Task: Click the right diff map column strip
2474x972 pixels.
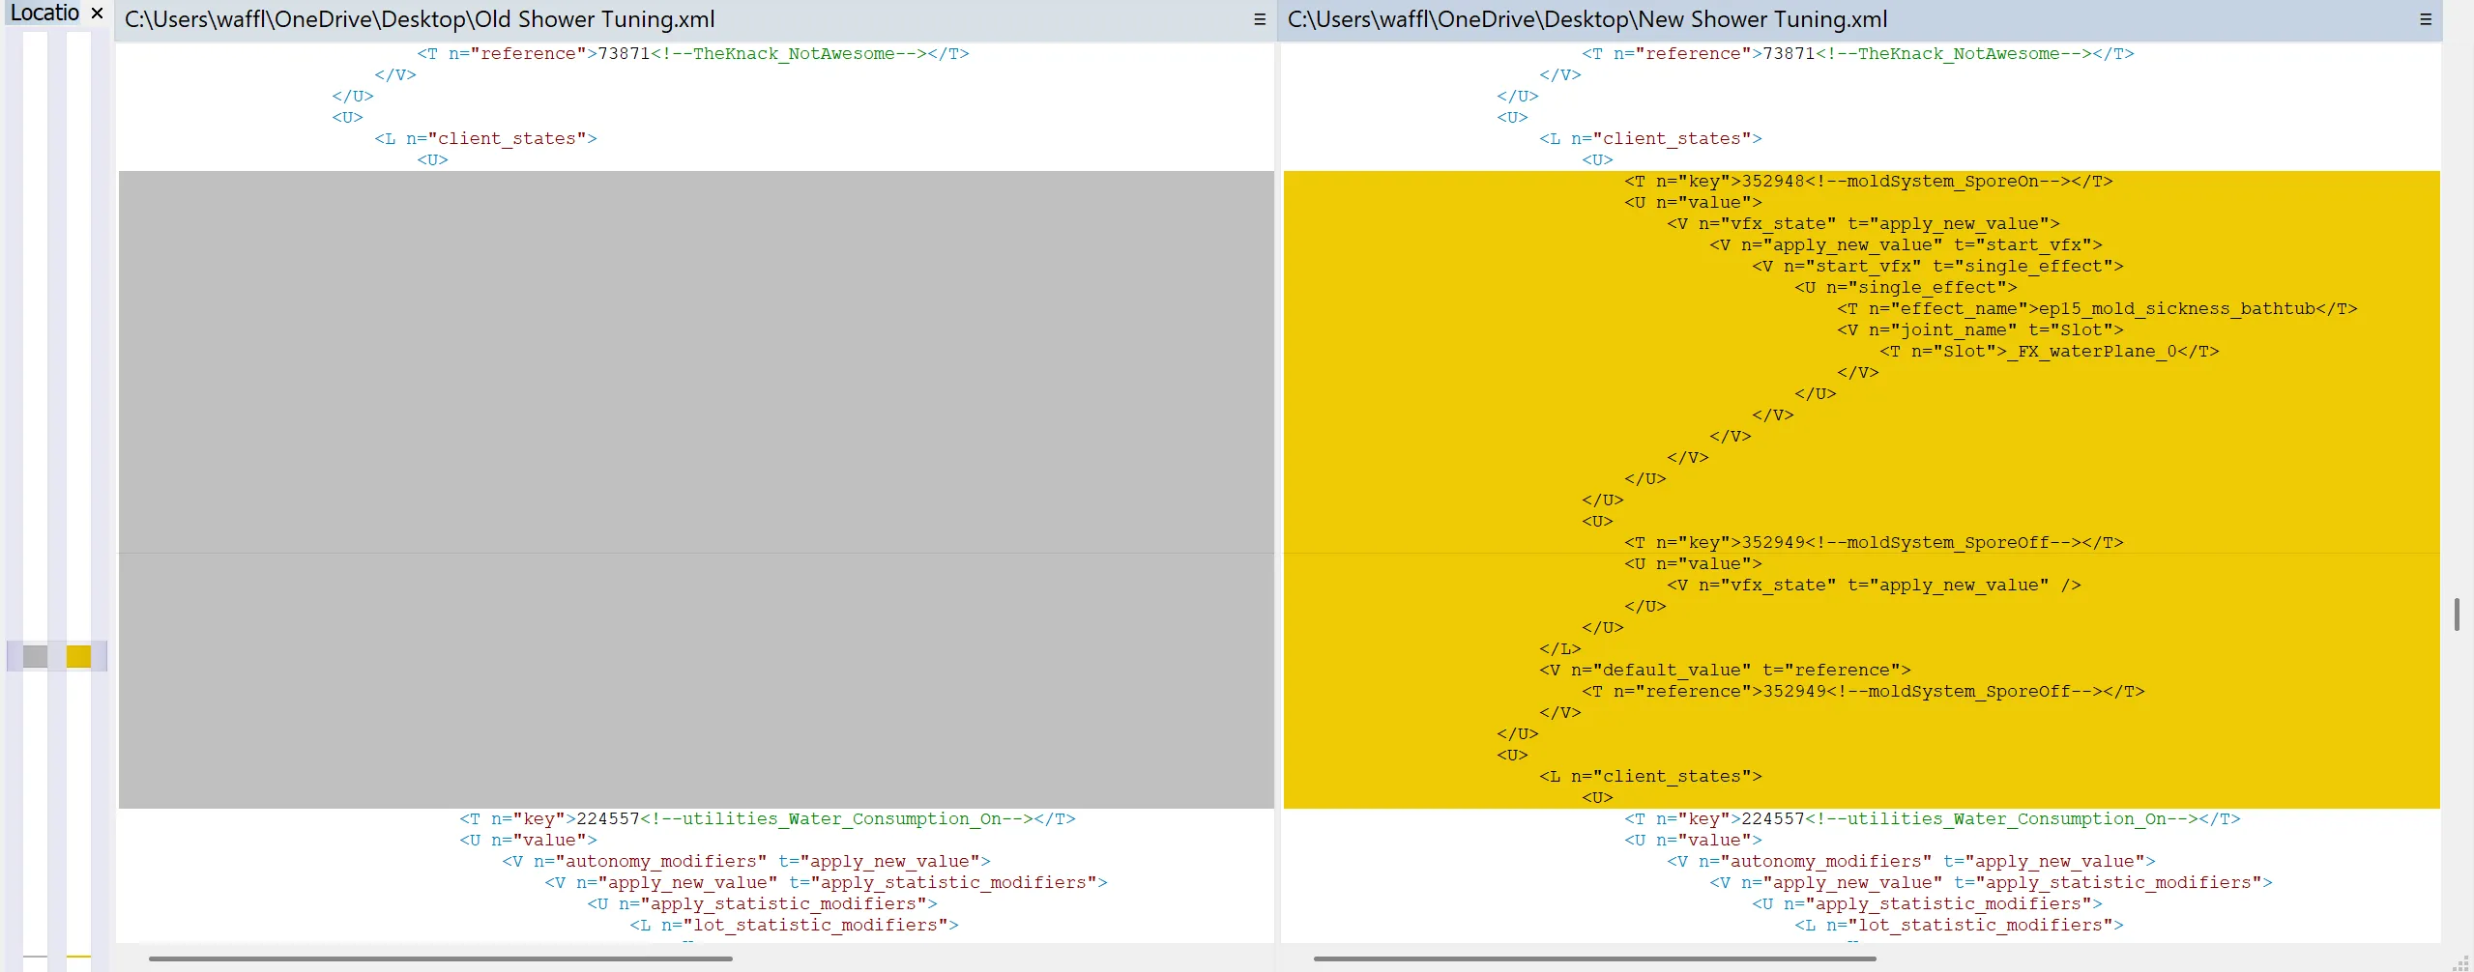Action: coord(78,386)
